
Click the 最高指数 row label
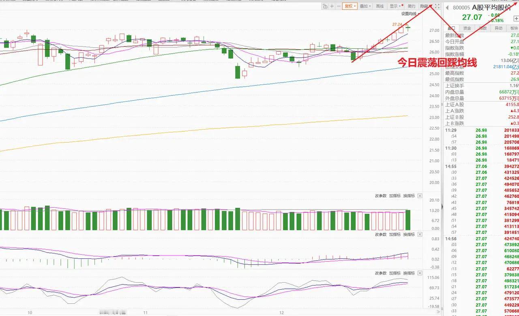(x=455, y=73)
